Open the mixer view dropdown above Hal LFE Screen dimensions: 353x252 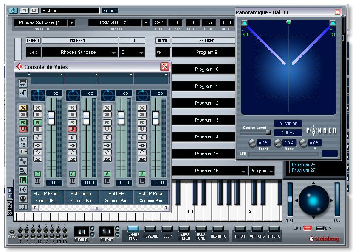[131, 74]
